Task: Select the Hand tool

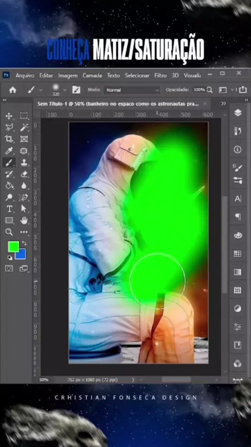Action: click(24, 220)
